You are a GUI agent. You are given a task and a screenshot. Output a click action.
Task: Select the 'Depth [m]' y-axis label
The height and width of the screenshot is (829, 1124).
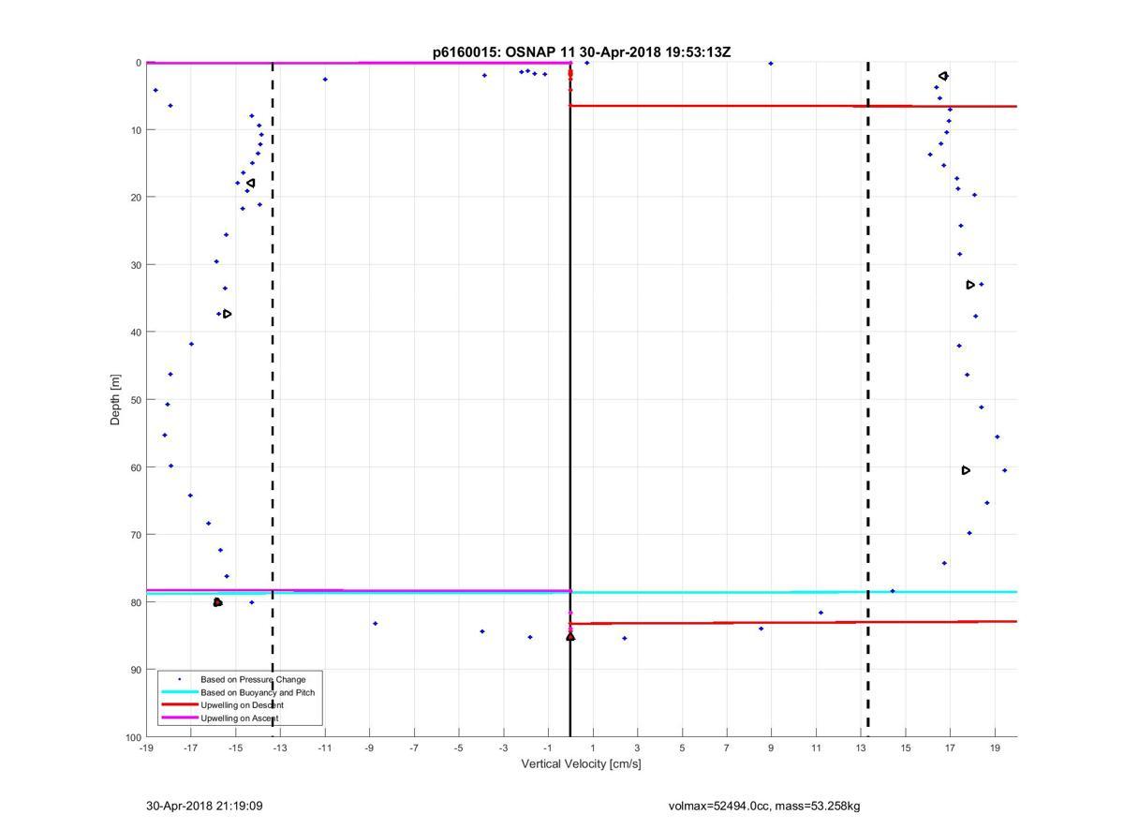point(116,400)
